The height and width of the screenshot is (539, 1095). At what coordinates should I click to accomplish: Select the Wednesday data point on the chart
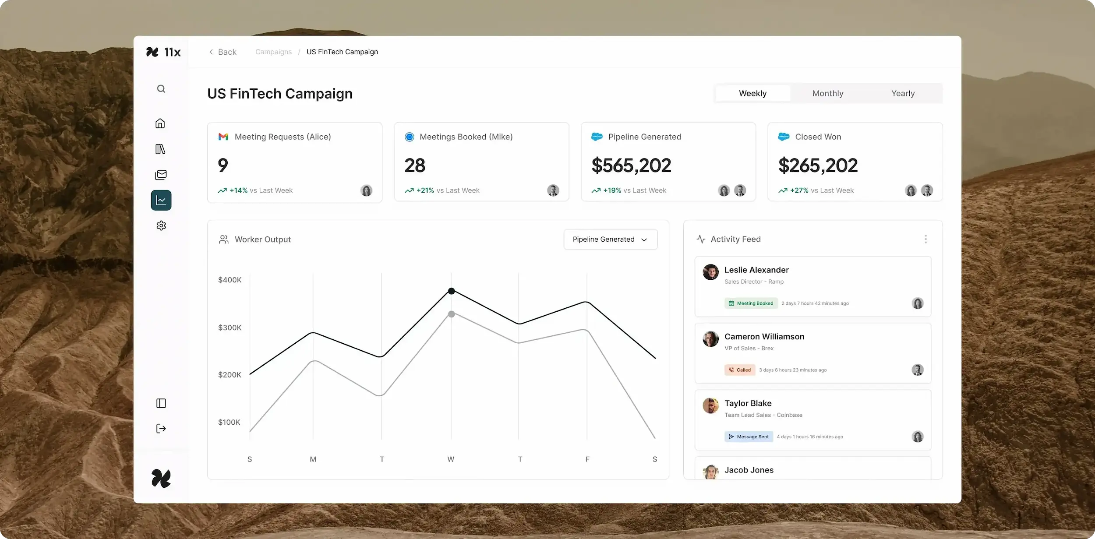(x=451, y=291)
